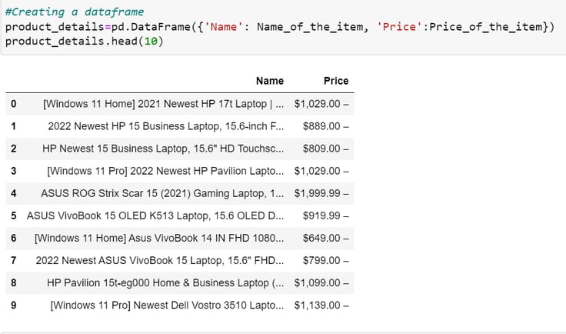Select row index 7 label

tap(13, 261)
